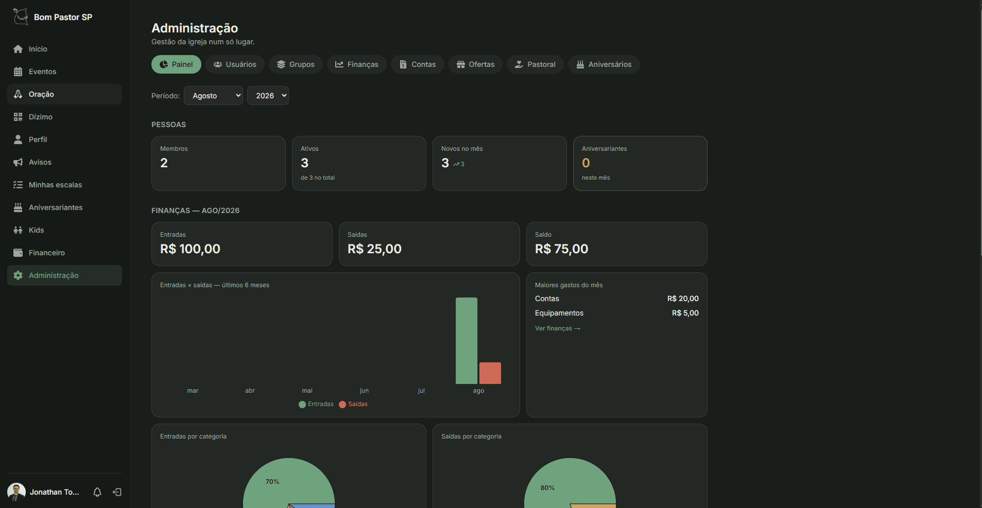Click the Contas R$ 20,00 expense row
This screenshot has width=982, height=508.
617,299
